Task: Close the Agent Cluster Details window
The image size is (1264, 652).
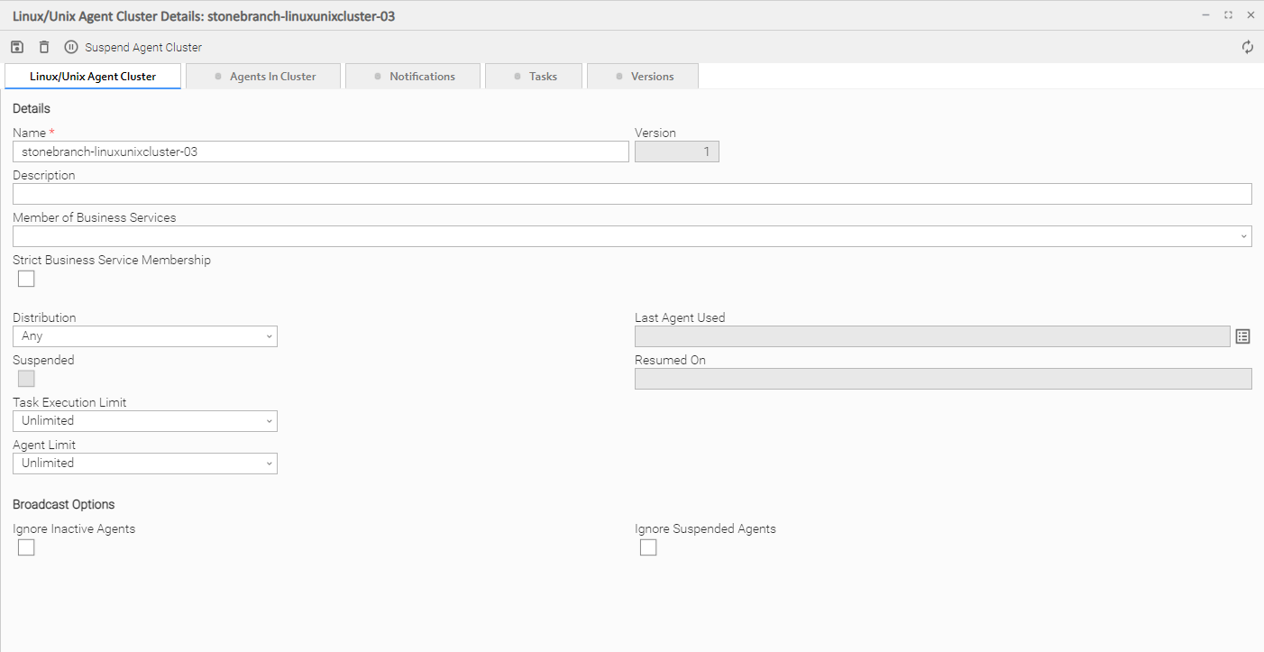Action: [x=1250, y=15]
